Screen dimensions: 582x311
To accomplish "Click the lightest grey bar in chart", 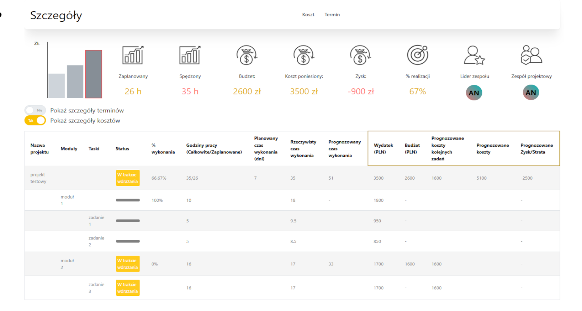I will (57, 86).
